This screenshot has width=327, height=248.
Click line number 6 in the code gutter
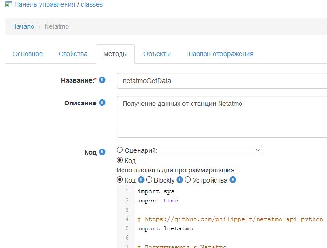127,238
